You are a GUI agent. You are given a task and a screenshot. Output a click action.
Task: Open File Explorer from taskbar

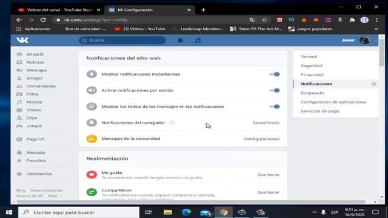click(168, 213)
